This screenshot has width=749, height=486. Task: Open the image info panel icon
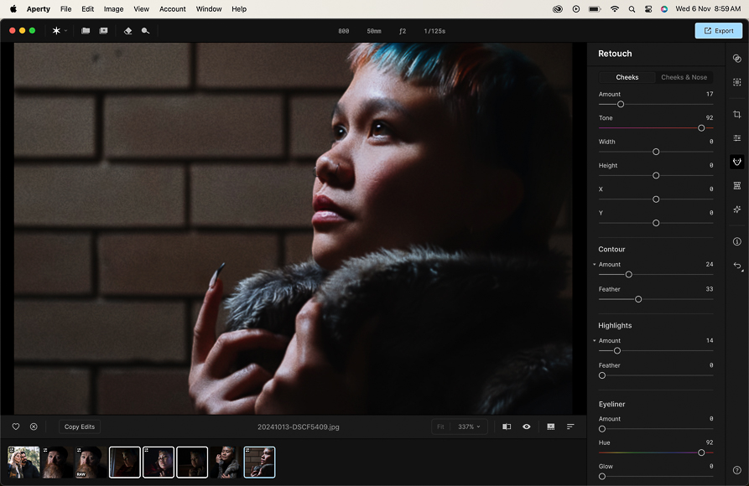pos(736,241)
